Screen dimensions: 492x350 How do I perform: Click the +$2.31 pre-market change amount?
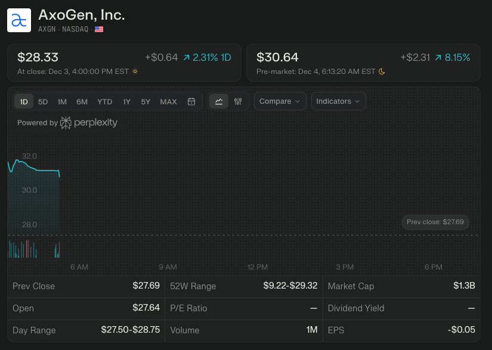coord(415,57)
